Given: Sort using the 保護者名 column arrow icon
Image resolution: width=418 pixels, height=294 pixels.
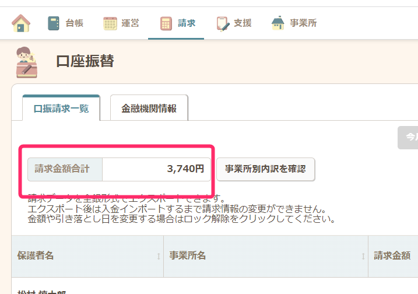Looking at the screenshot, I should [159, 256].
